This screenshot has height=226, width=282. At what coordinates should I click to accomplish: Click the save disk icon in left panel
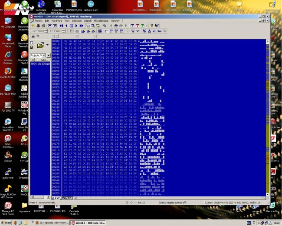(32, 47)
